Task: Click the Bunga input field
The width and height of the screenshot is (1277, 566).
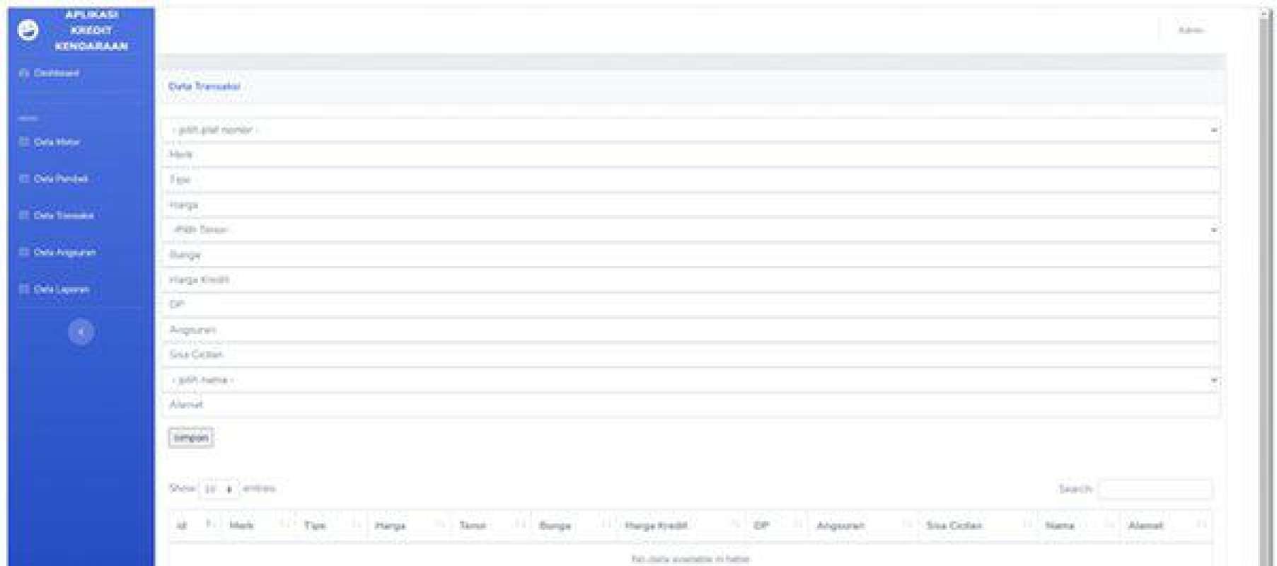Action: (690, 255)
